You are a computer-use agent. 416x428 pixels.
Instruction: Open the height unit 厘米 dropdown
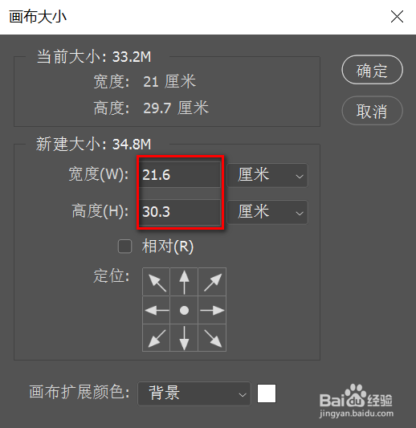(x=267, y=212)
